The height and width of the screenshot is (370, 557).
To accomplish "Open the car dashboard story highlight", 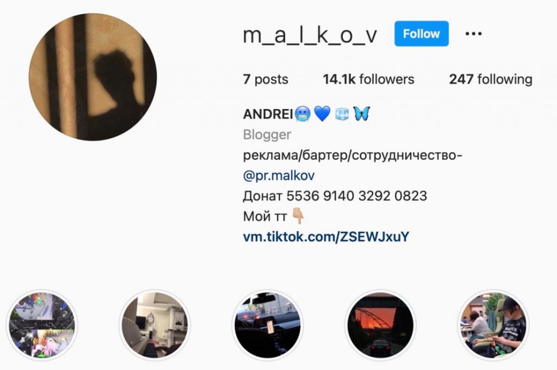I will pos(268,325).
